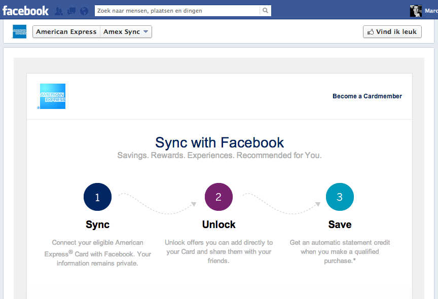Click the bold 'Unlock' step title
This screenshot has height=299, width=438.
point(218,225)
